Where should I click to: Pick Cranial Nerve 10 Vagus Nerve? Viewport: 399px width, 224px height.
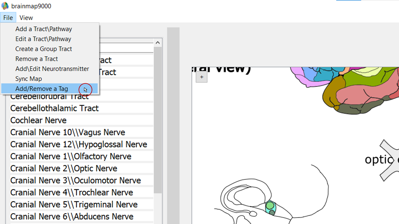pyautogui.click(x=68, y=133)
